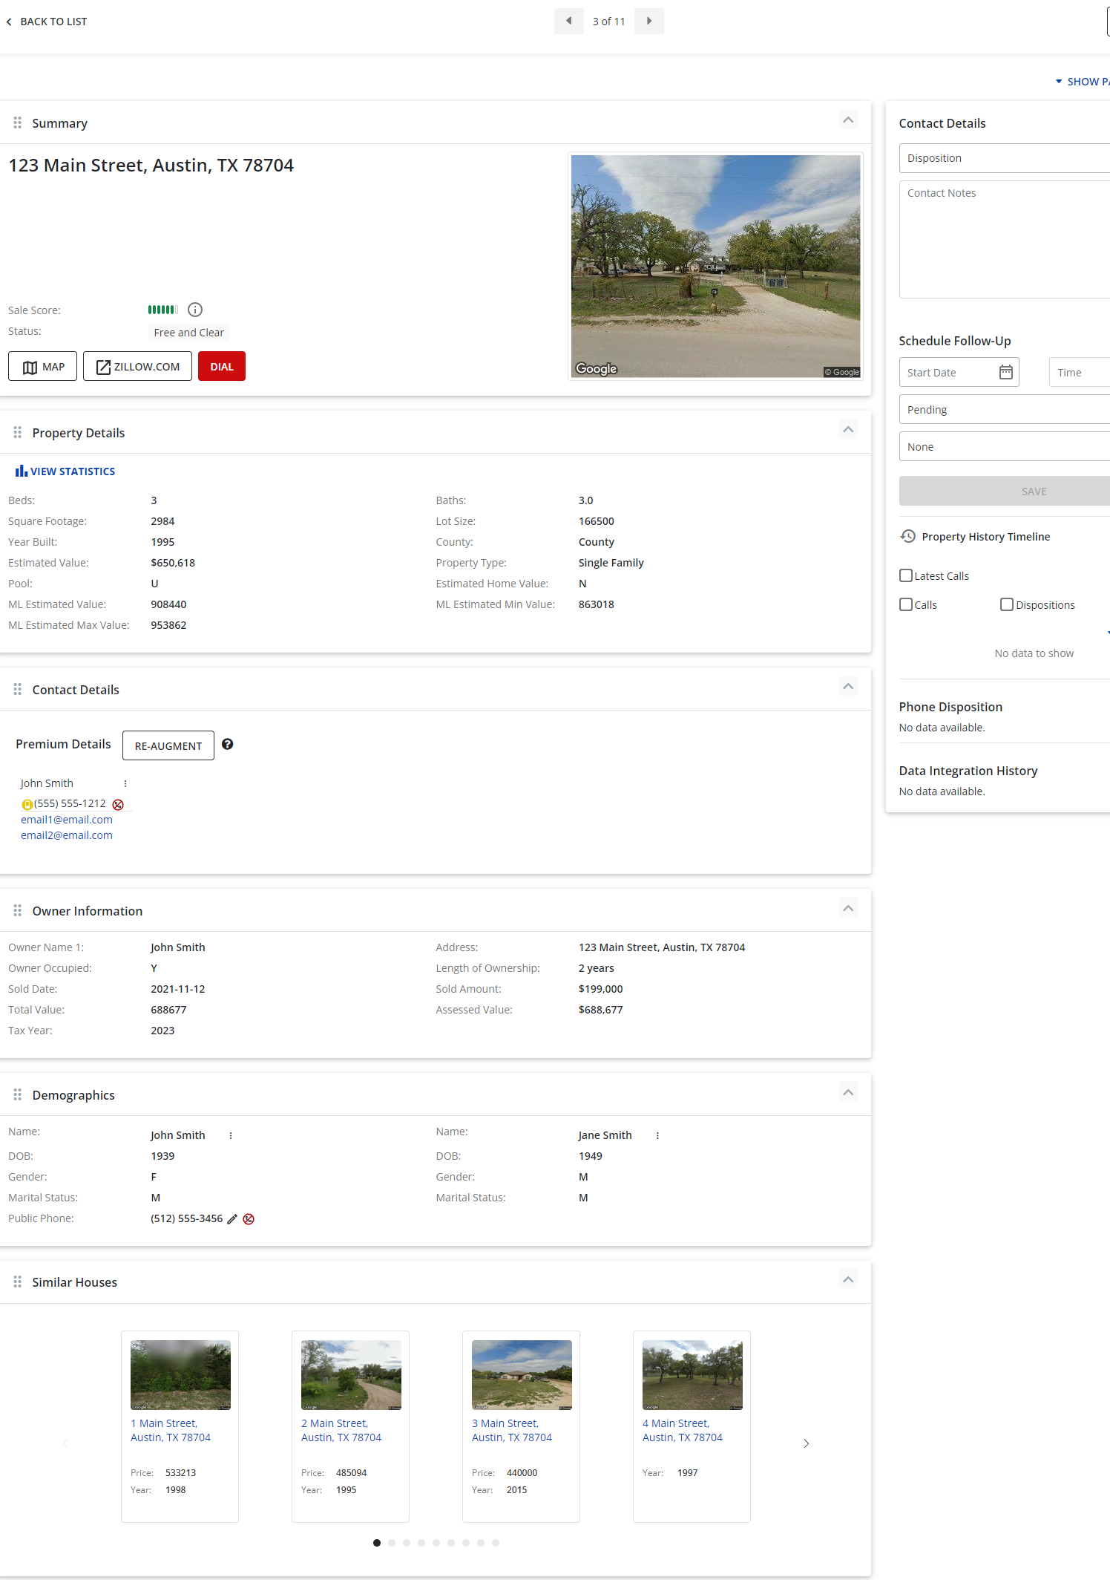The height and width of the screenshot is (1580, 1110).
Task: Block the (512) 555-3456 public phone number
Action: pyautogui.click(x=249, y=1219)
